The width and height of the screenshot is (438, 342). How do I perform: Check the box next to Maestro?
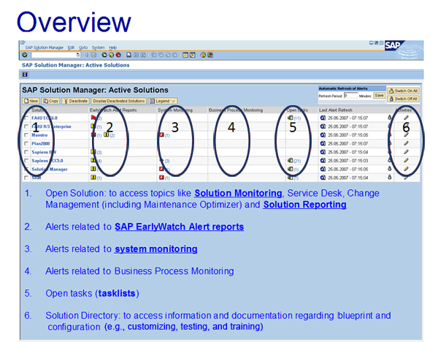click(x=27, y=135)
